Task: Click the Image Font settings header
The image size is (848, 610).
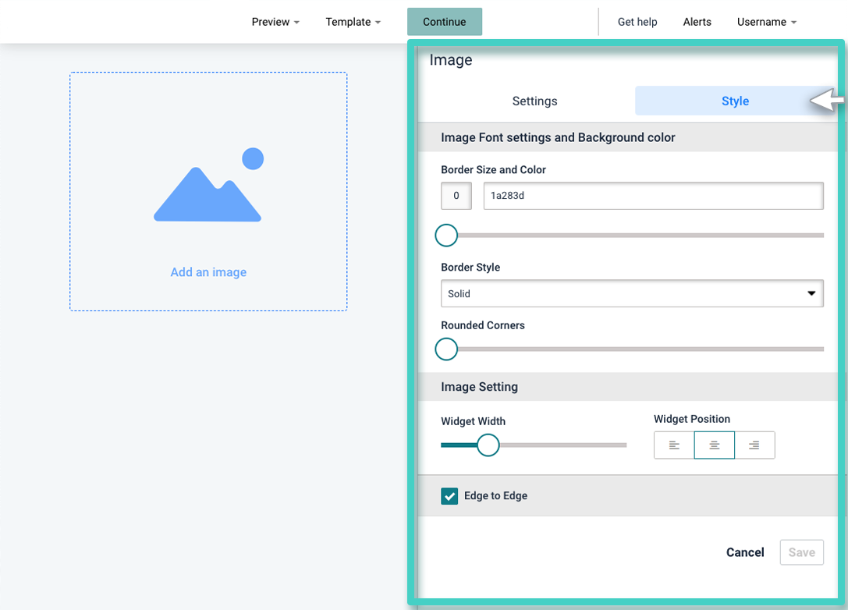Action: (x=628, y=137)
